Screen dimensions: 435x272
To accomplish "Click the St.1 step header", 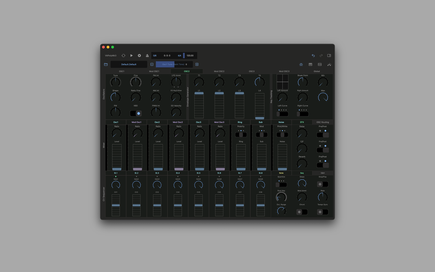I will 116,173.
